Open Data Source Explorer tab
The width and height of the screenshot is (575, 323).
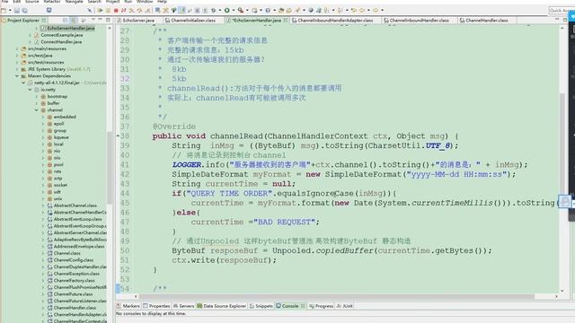[222, 306]
